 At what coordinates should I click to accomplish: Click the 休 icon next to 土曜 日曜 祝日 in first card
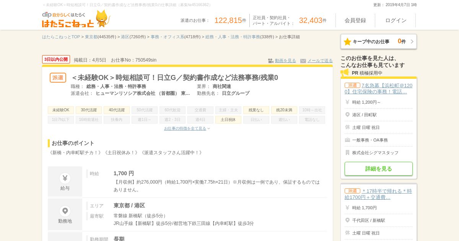347,127
